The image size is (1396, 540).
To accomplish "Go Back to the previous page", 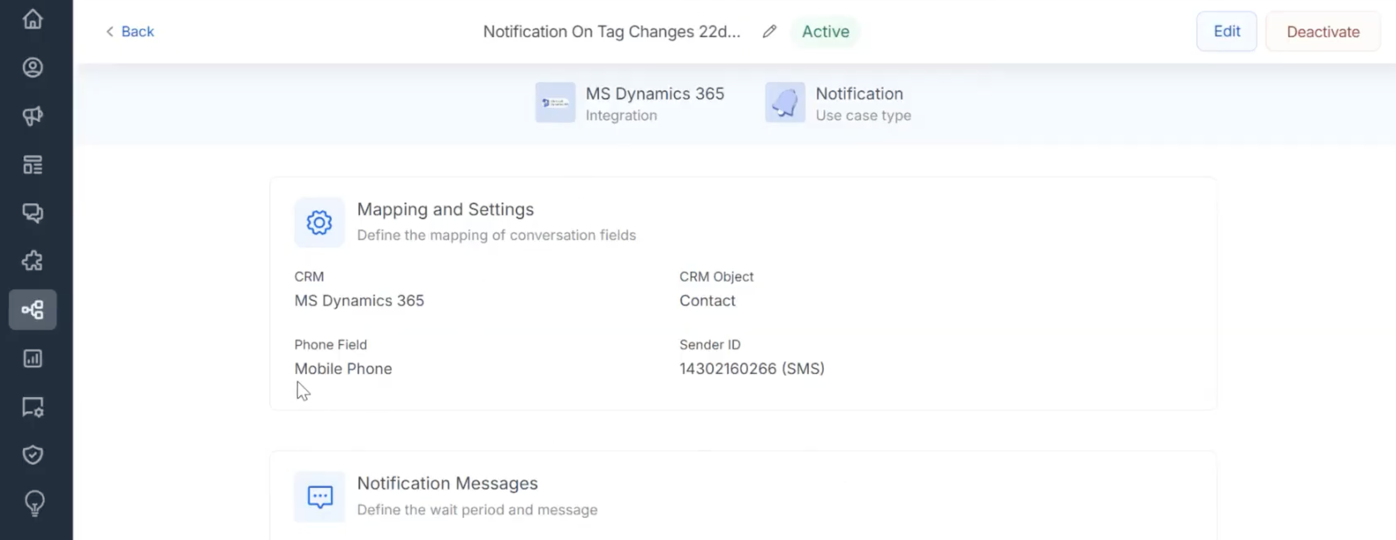I will [130, 32].
